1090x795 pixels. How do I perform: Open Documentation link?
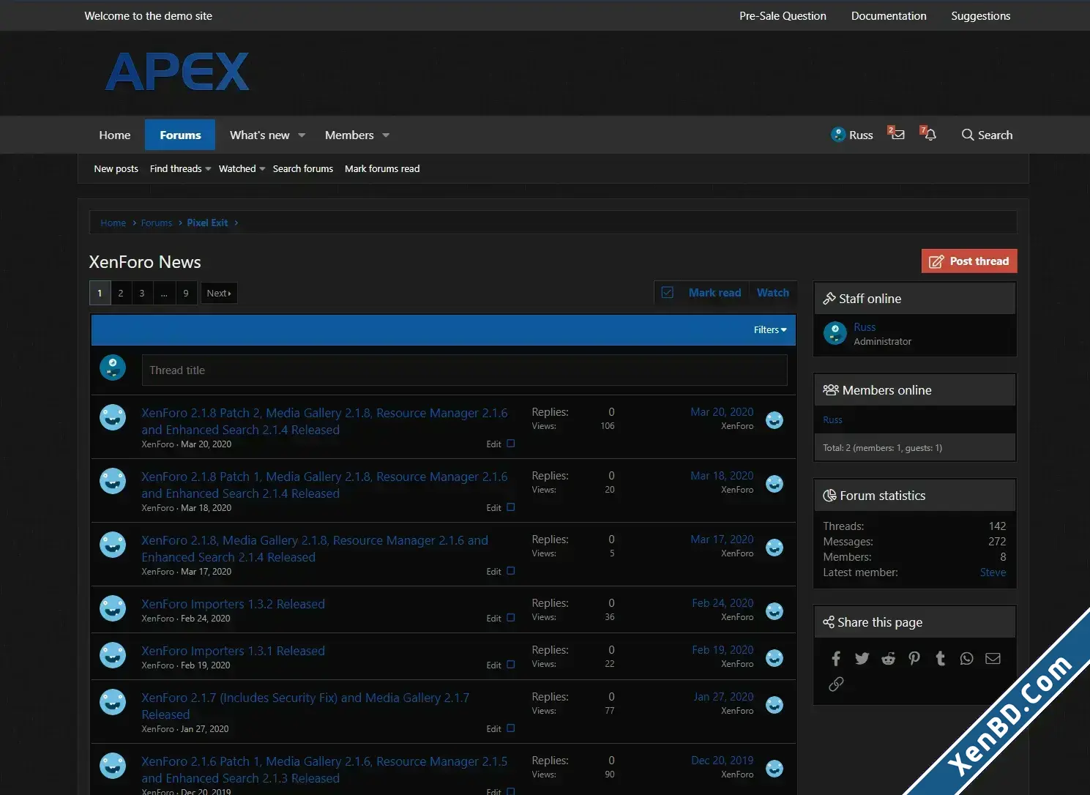point(889,15)
